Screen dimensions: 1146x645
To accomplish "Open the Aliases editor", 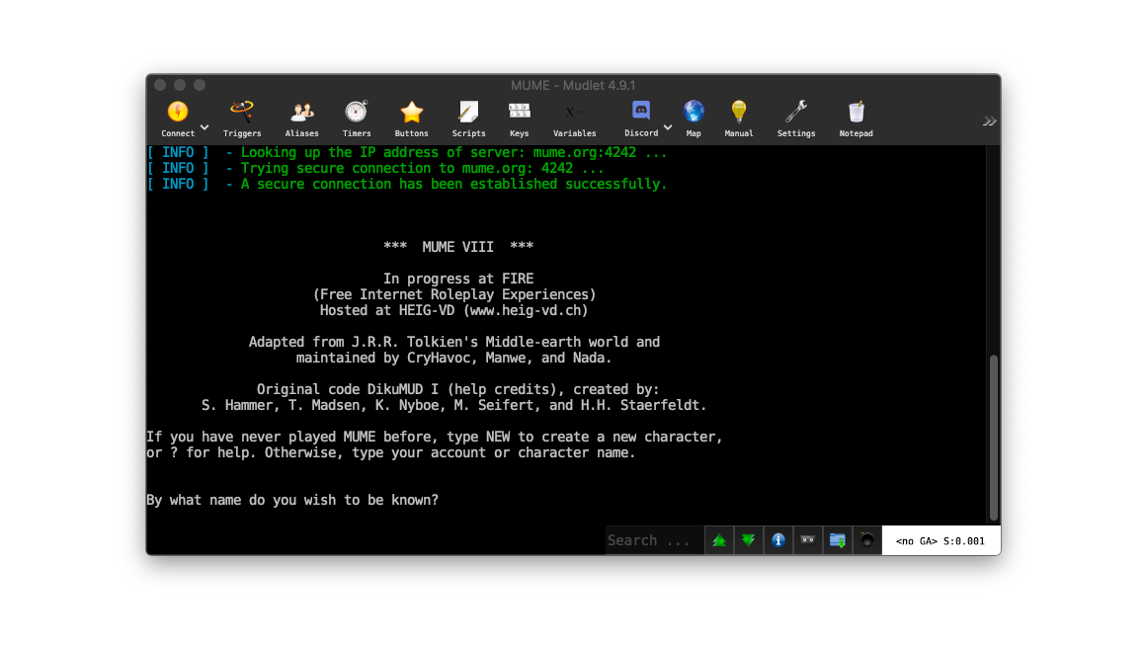I will (x=302, y=119).
